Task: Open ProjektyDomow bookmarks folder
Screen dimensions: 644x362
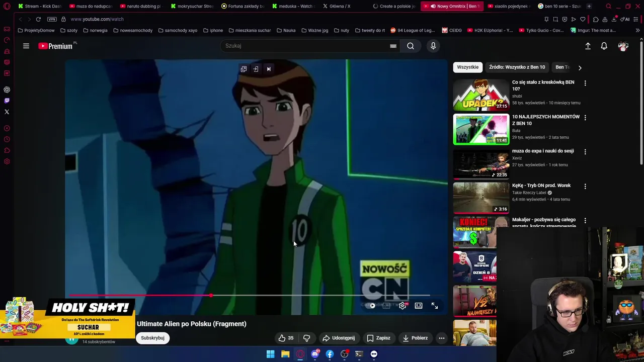Action: coord(36,30)
